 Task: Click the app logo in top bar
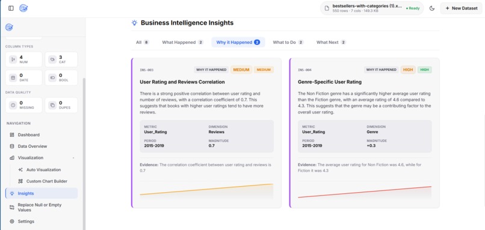point(23,8)
